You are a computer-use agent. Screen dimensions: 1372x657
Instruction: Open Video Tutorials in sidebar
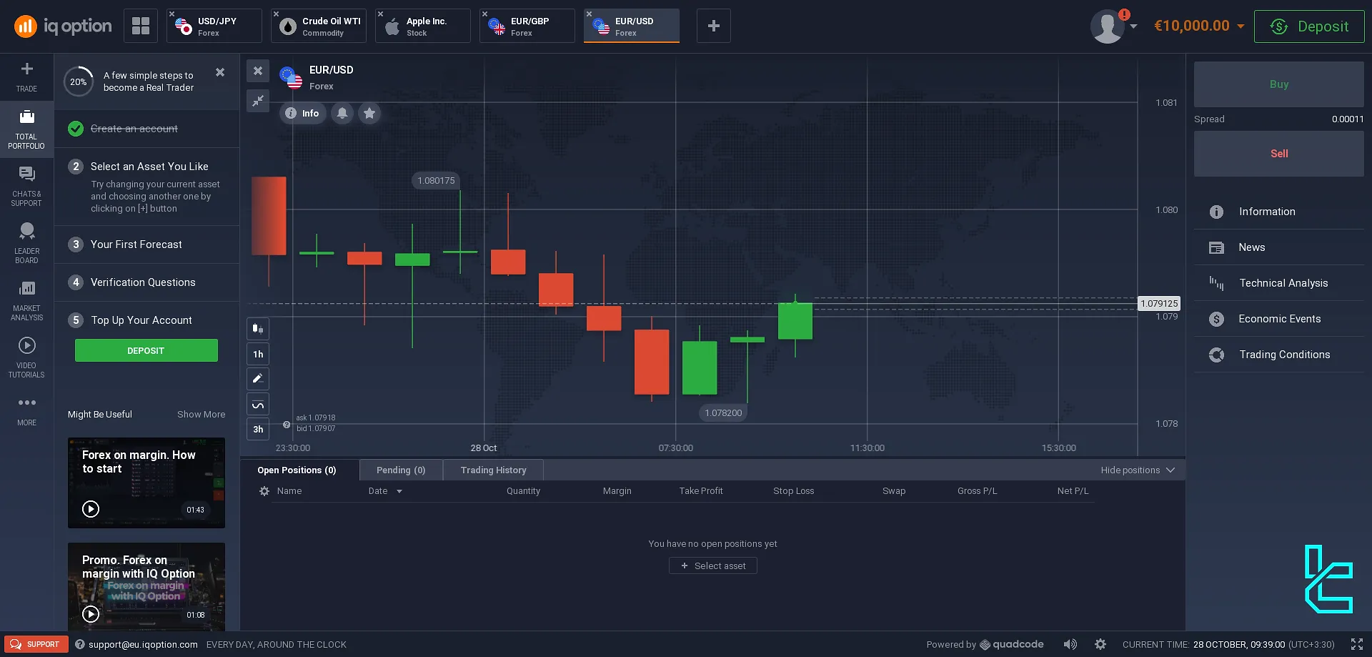[x=26, y=358]
